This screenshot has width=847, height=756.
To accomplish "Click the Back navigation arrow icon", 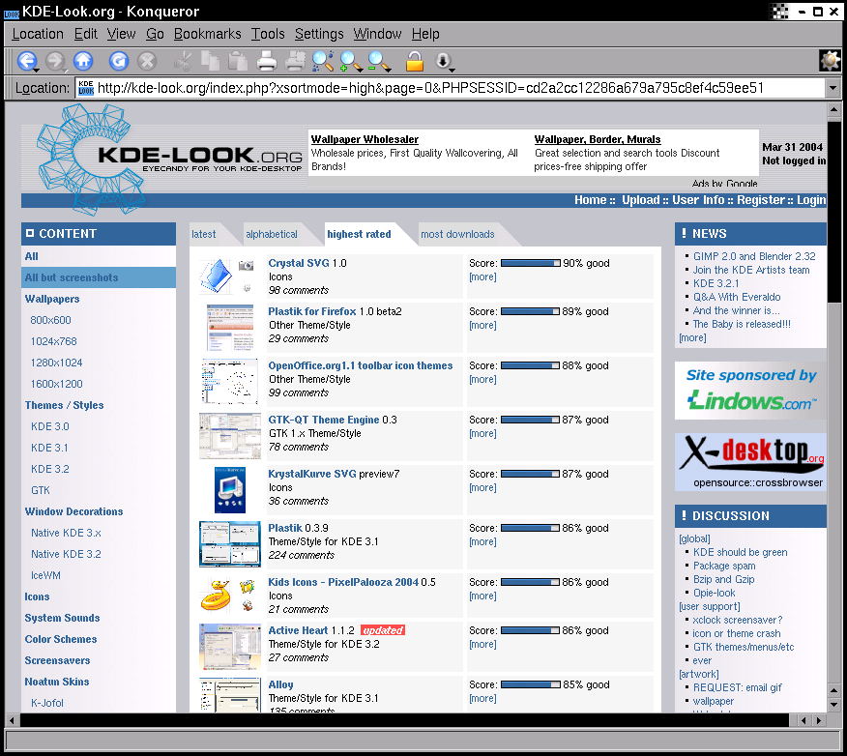I will [26, 61].
